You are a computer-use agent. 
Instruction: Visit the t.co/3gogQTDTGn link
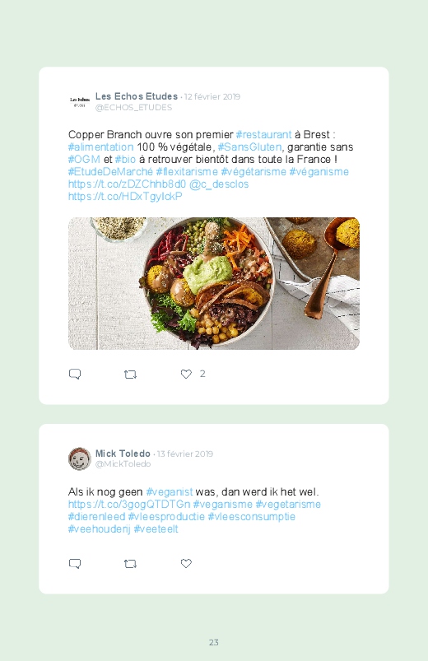point(129,504)
